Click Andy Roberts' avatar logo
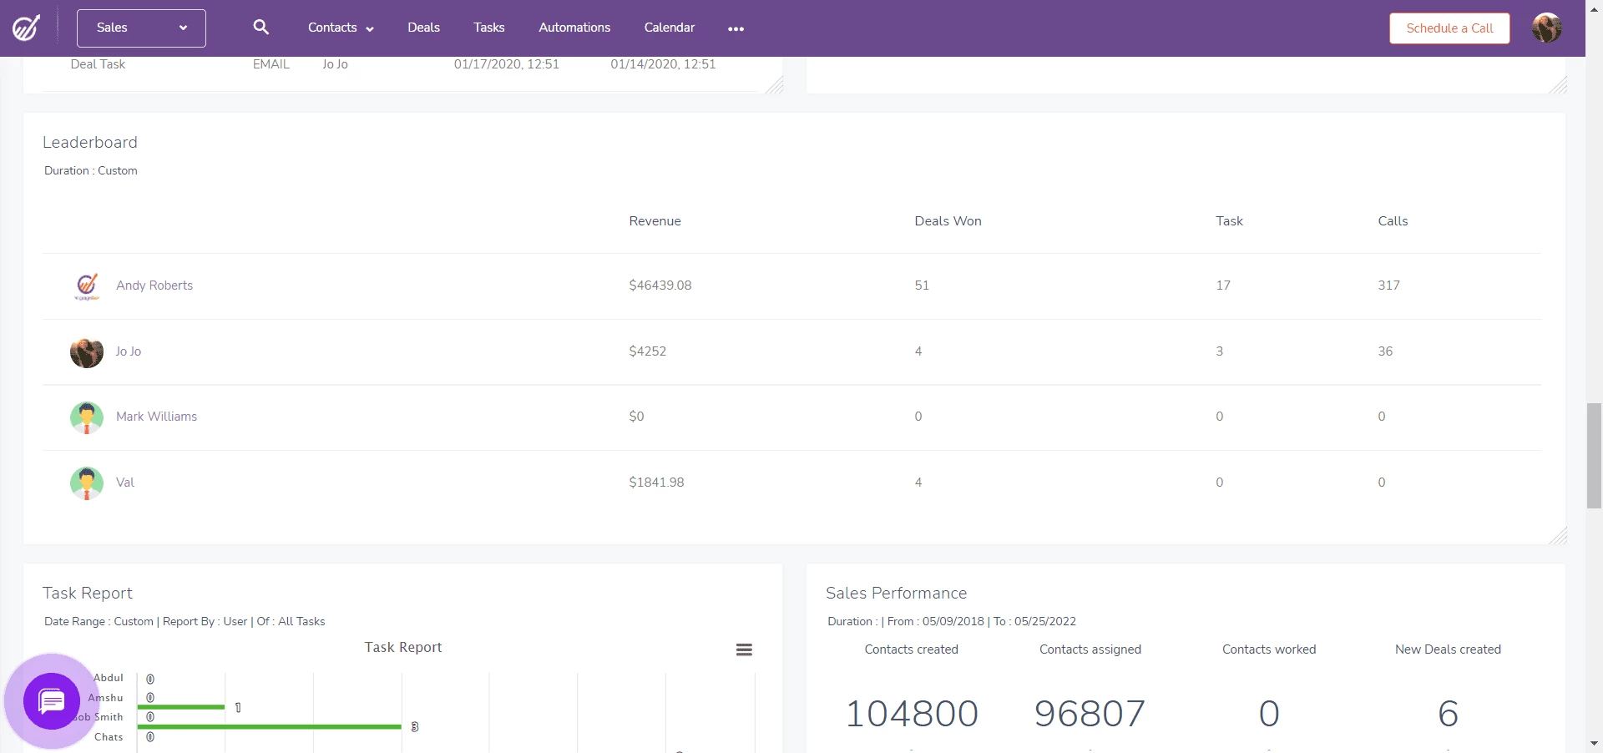This screenshot has width=1603, height=753. [x=87, y=286]
